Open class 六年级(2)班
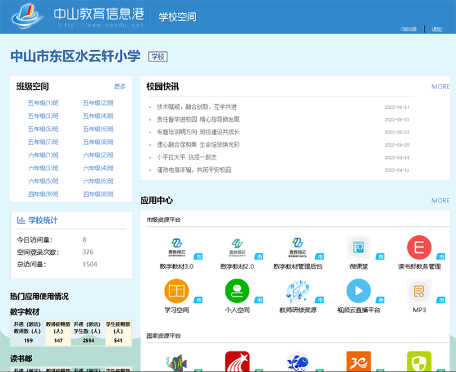The width and height of the screenshot is (456, 372). point(98,155)
